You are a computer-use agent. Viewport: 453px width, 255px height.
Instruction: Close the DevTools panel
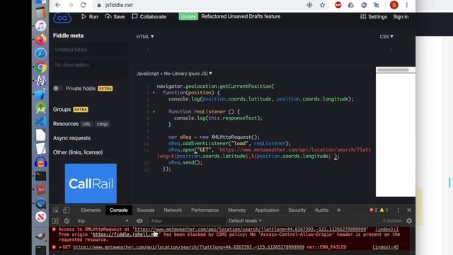[409, 210]
